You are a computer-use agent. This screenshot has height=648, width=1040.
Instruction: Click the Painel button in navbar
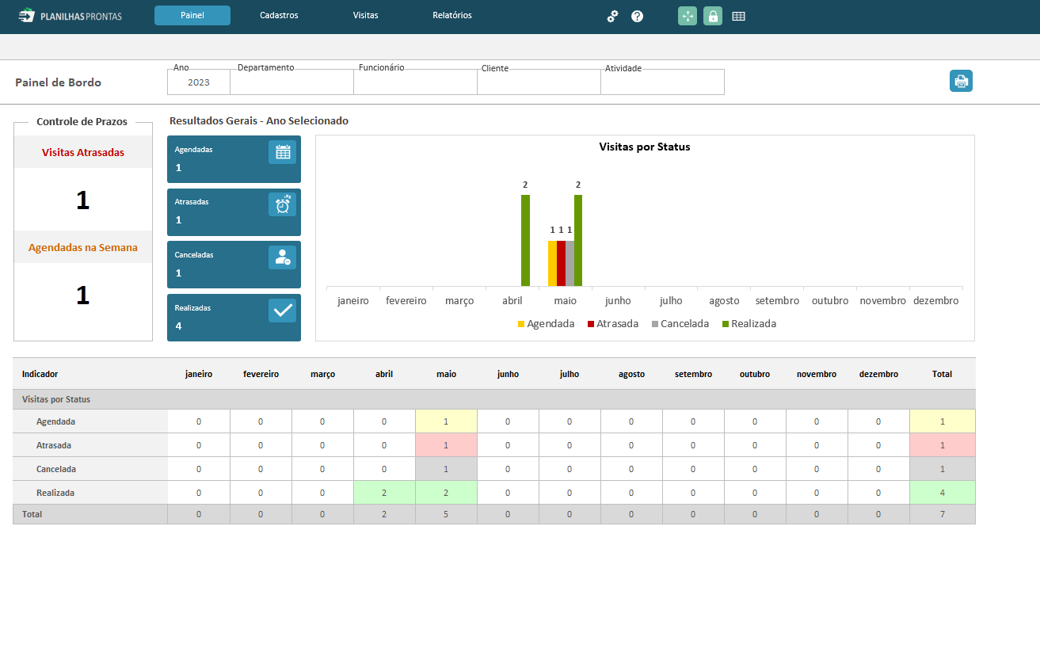(192, 16)
